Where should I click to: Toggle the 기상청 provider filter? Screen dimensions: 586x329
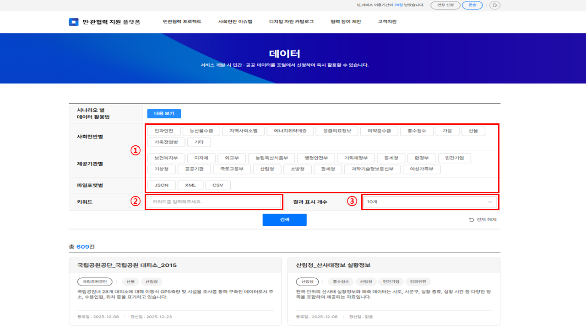pyautogui.click(x=161, y=169)
